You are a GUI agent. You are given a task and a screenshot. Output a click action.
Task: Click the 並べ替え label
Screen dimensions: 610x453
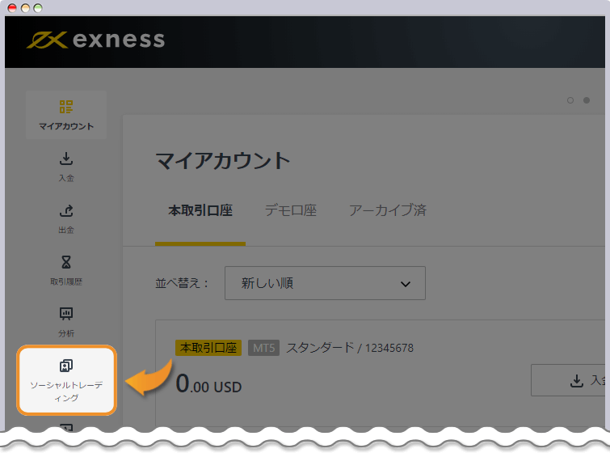182,283
